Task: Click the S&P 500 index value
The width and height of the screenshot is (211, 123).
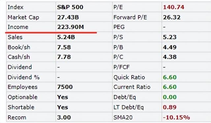Action: [x=70, y=7]
